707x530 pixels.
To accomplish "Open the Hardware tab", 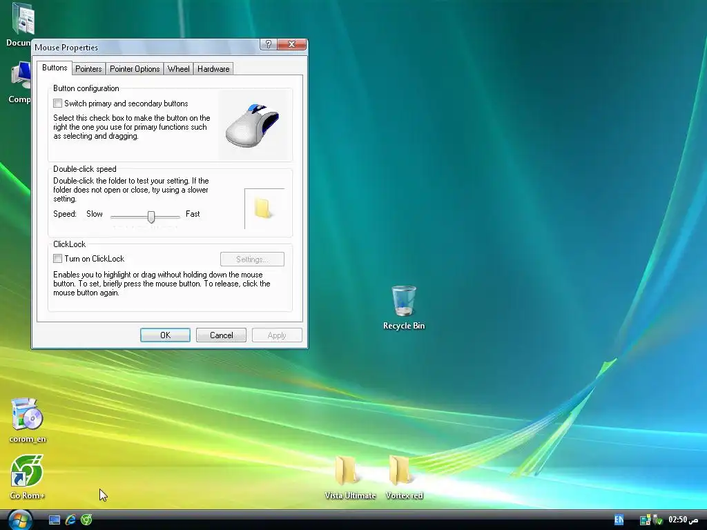I will [x=213, y=69].
